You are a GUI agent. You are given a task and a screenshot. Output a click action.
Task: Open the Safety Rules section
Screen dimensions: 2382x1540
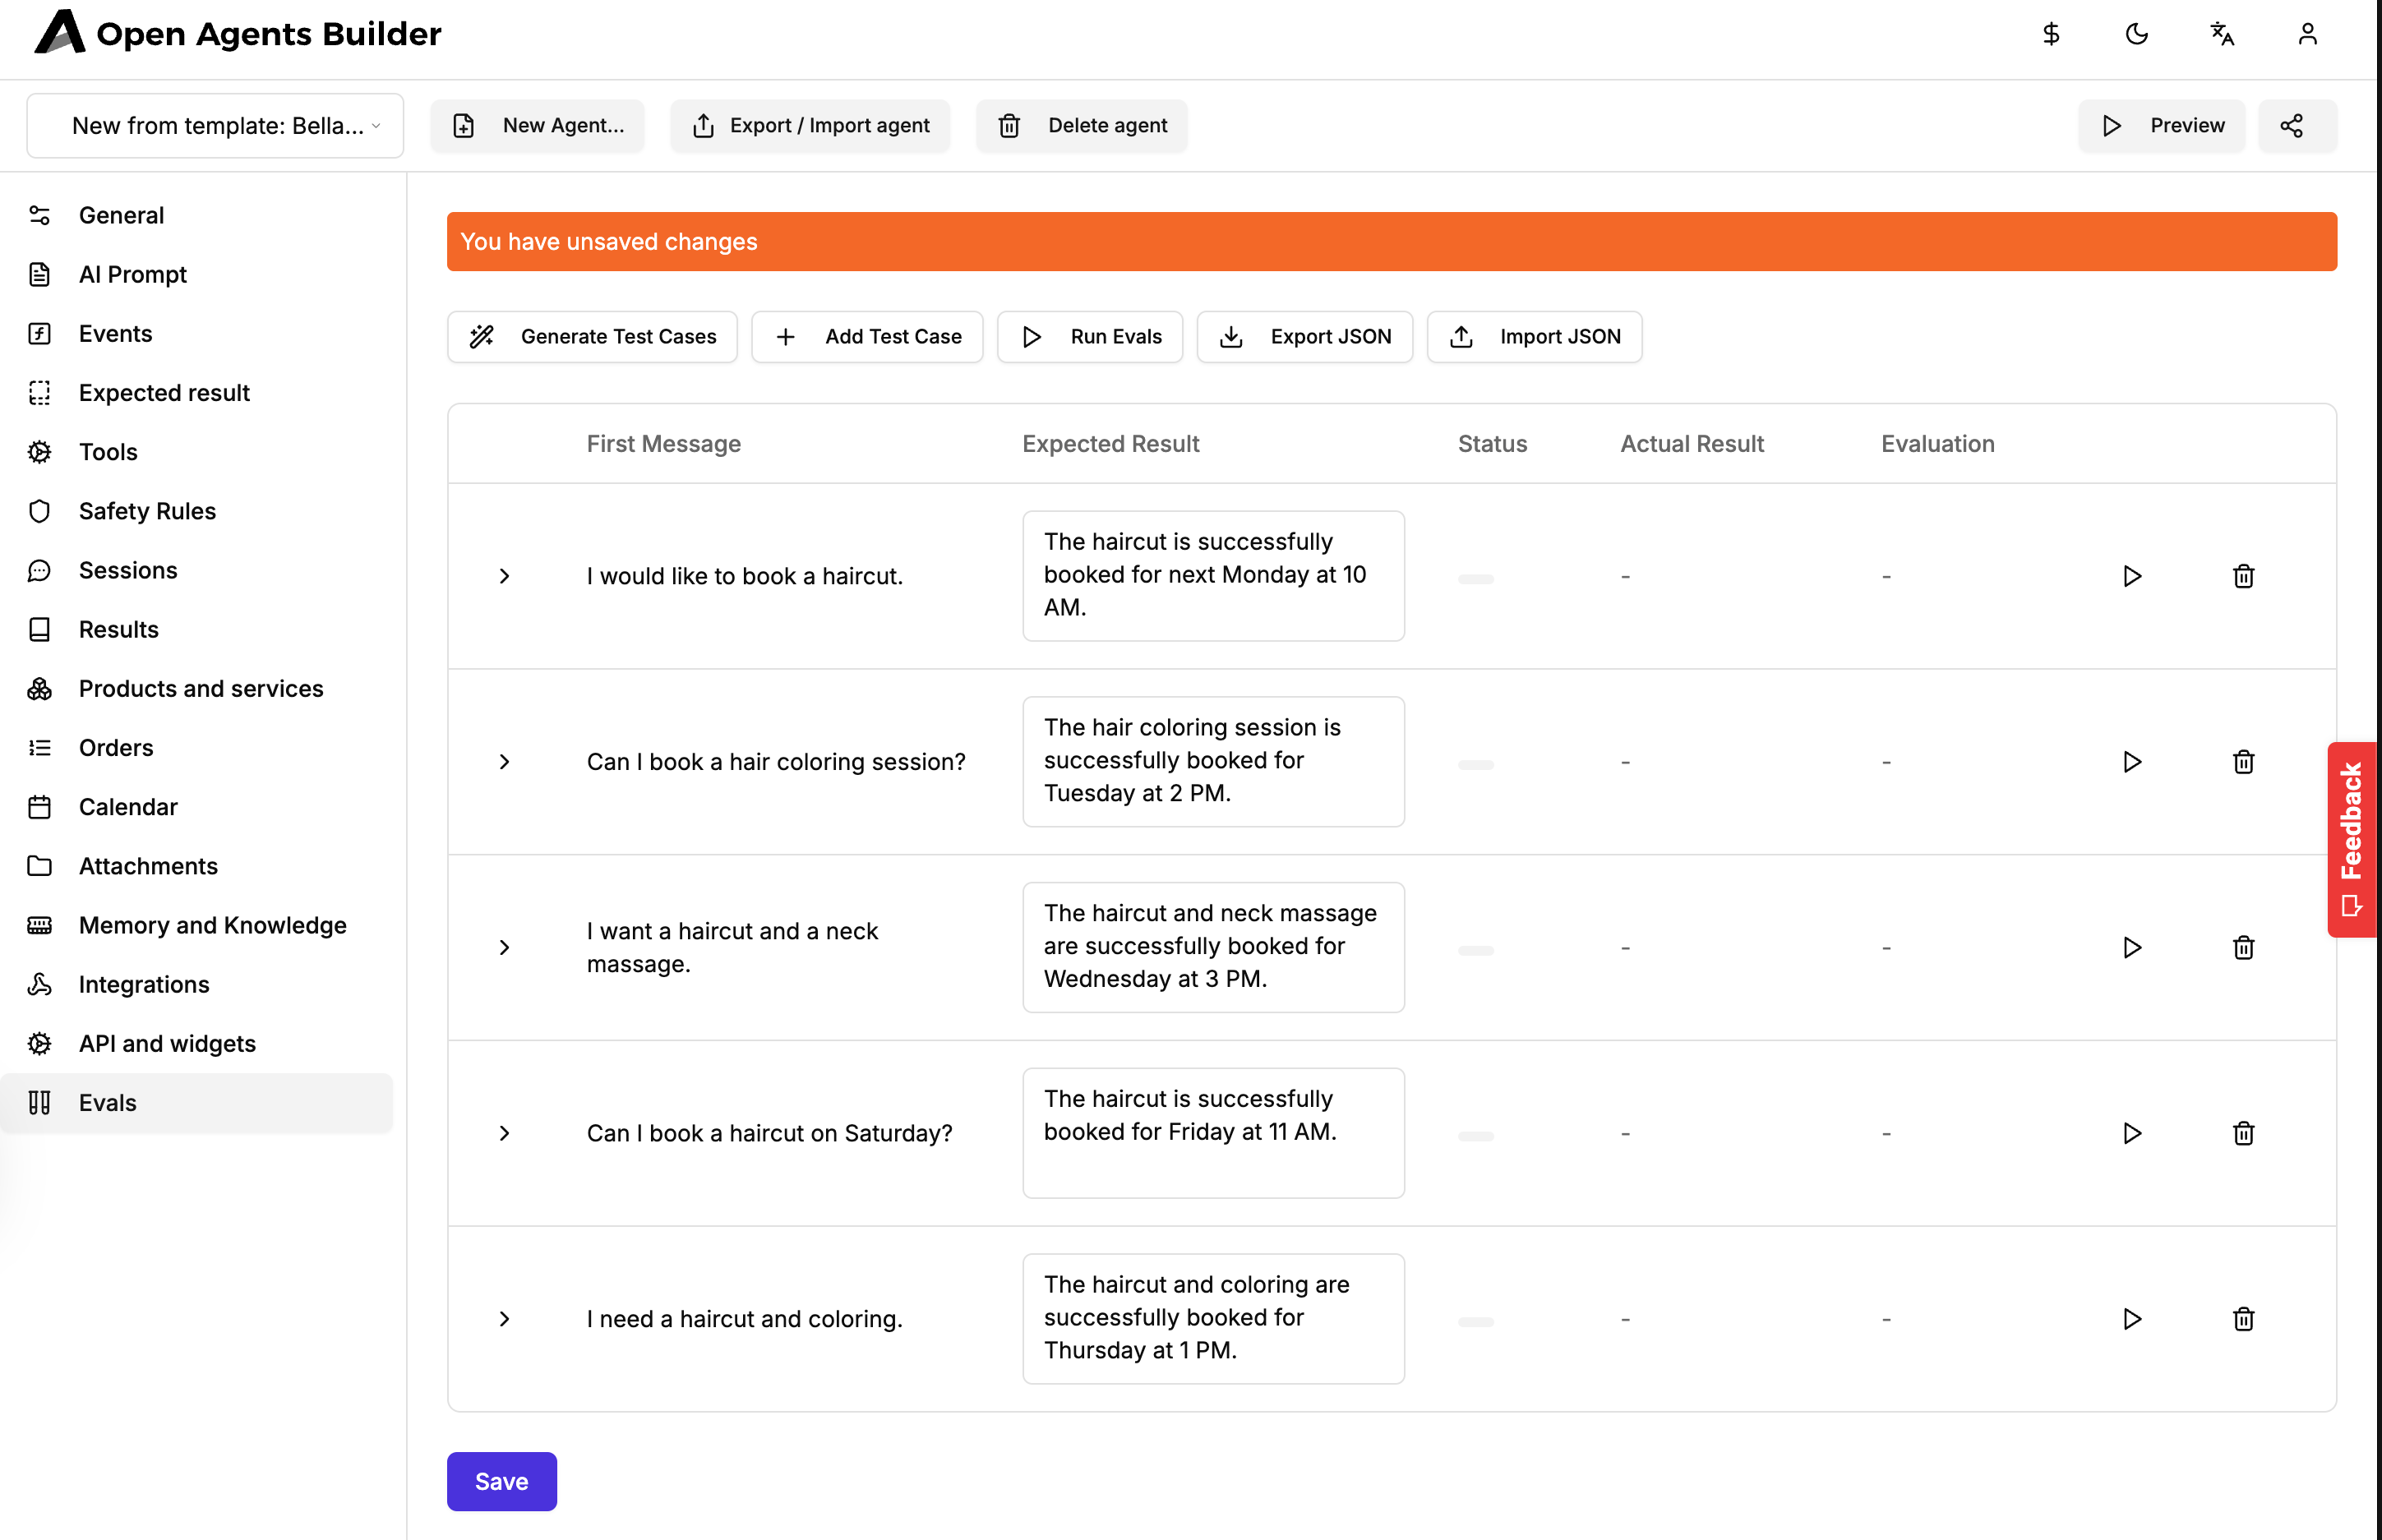pos(147,511)
